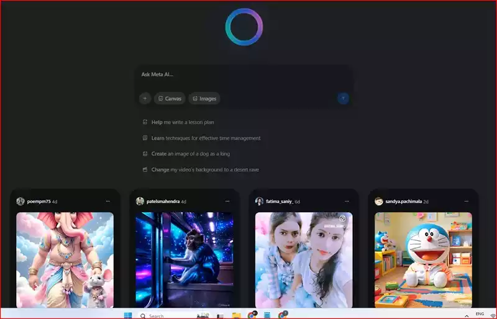Viewport: 497px width, 319px height.
Task: Open the Ganesha image by poempm75
Action: [x=65, y=260]
